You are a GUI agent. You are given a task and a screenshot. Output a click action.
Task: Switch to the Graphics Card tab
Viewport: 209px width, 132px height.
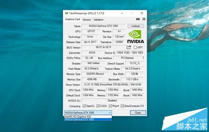pos(72,19)
